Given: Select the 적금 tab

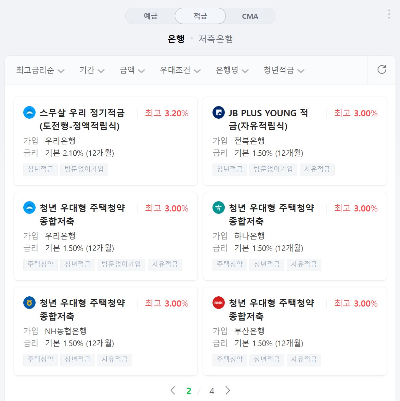Looking at the screenshot, I should (x=200, y=16).
